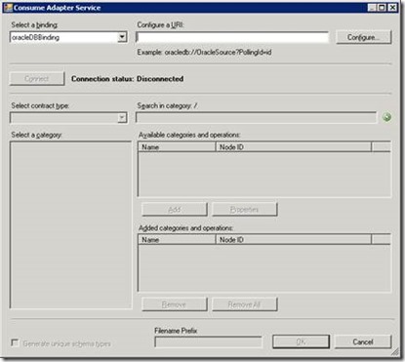Click inside the Select a category tree box
Image resolution: width=405 pixels, height=362 pixels.
pos(71,224)
